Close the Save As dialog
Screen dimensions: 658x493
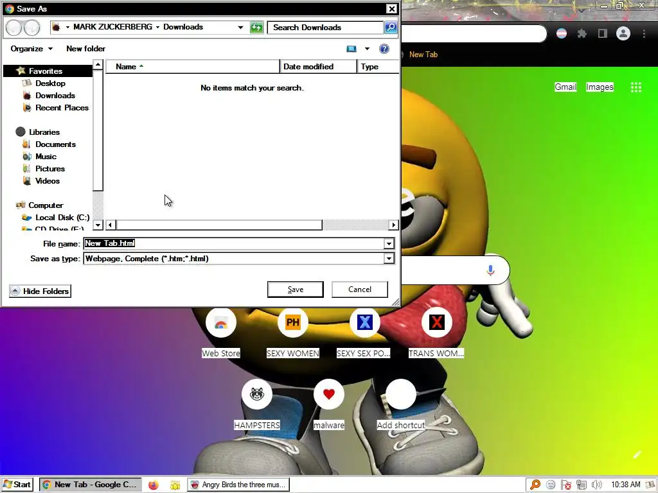pyautogui.click(x=391, y=9)
